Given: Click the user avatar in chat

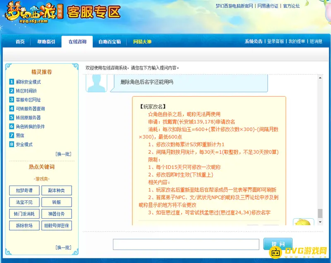Looking at the screenshot, I should click(96, 83).
